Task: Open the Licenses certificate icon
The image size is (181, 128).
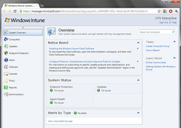Action: point(6,74)
